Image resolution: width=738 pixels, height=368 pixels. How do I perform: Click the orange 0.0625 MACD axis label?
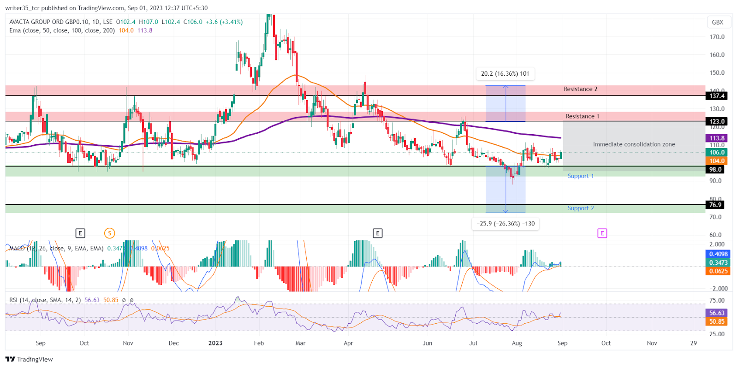click(x=718, y=271)
